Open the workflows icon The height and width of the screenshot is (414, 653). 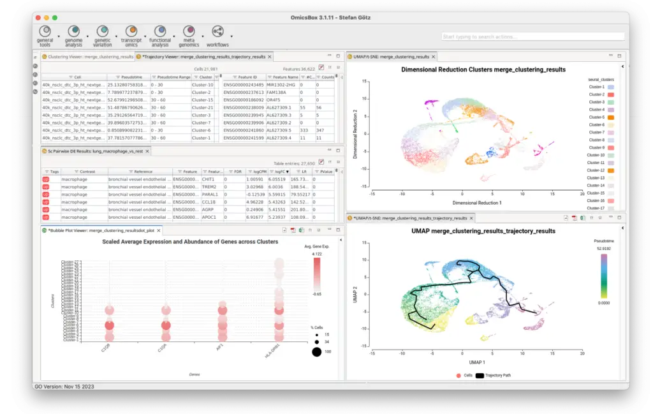tap(217, 31)
